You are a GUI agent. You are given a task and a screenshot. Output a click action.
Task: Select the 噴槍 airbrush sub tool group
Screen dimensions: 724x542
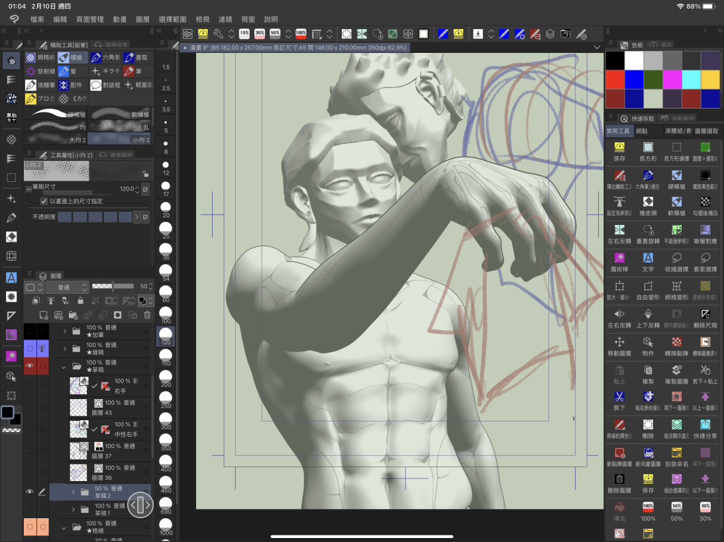(72, 57)
